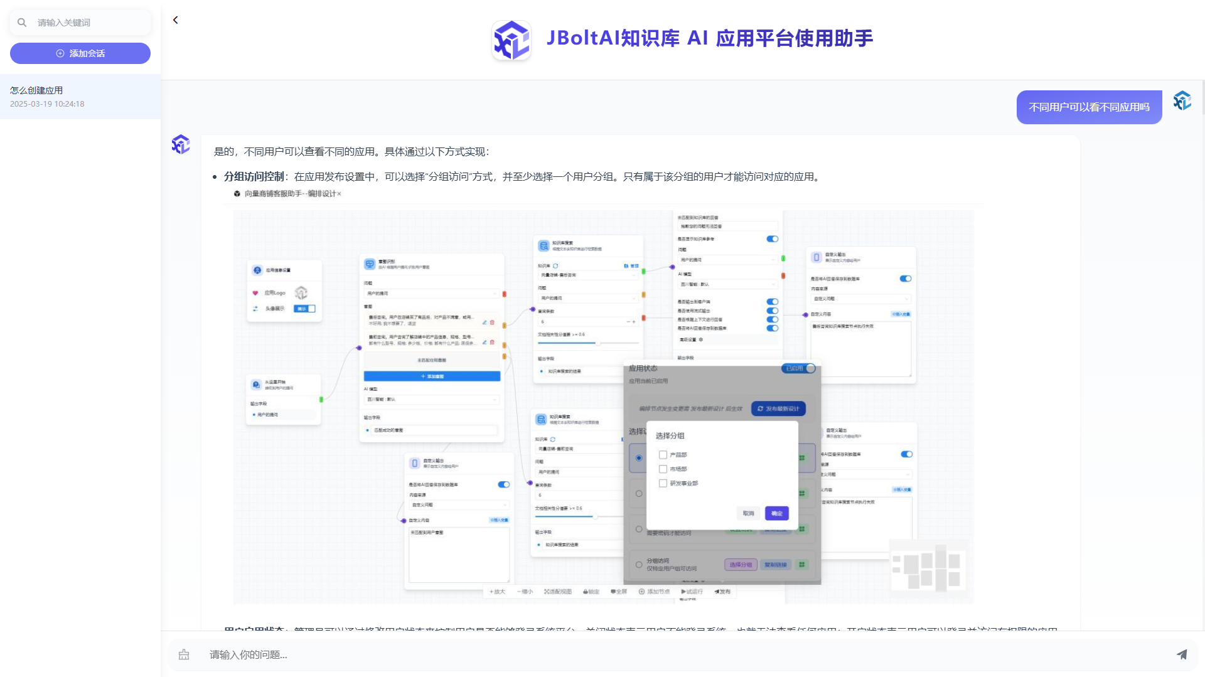Click the 用户的提问 output field in start node
The width and height of the screenshot is (1205, 677).
pos(284,415)
